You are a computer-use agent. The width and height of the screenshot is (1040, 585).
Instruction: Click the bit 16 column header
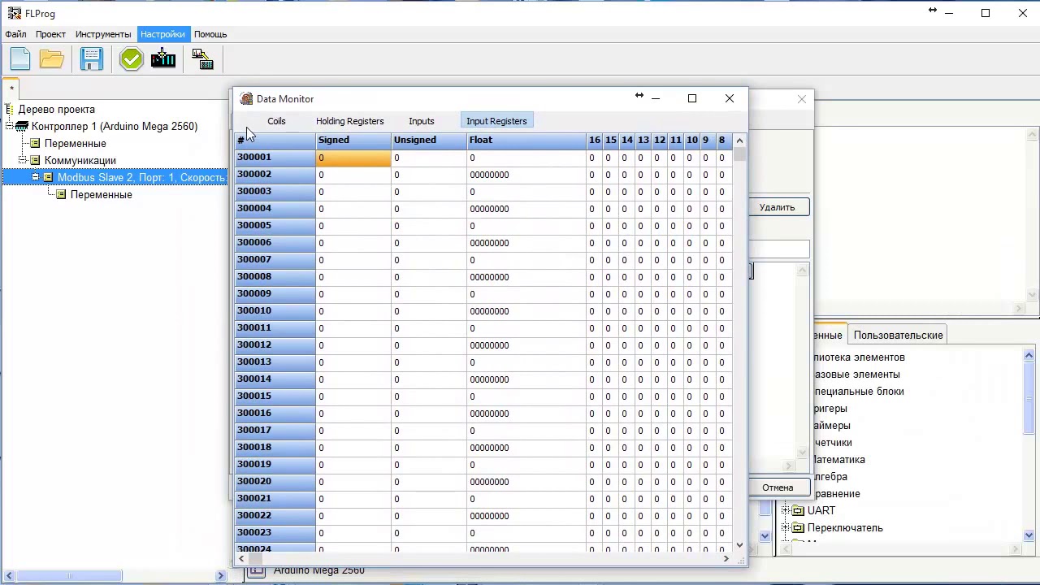pyautogui.click(x=595, y=140)
